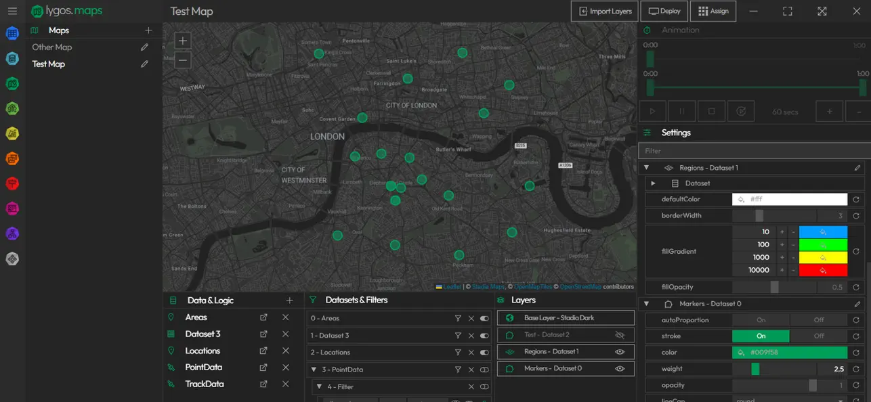Image resolution: width=871 pixels, height=402 pixels.
Task: Collapse the 3 - PointData tree row
Action: click(314, 370)
